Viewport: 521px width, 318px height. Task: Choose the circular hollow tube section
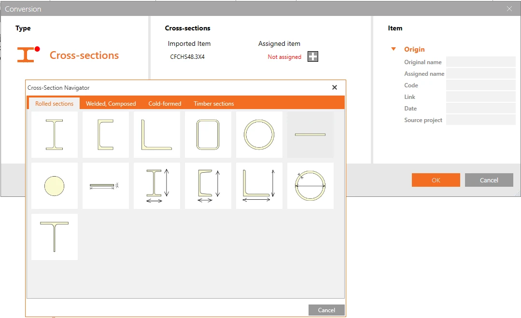point(259,135)
